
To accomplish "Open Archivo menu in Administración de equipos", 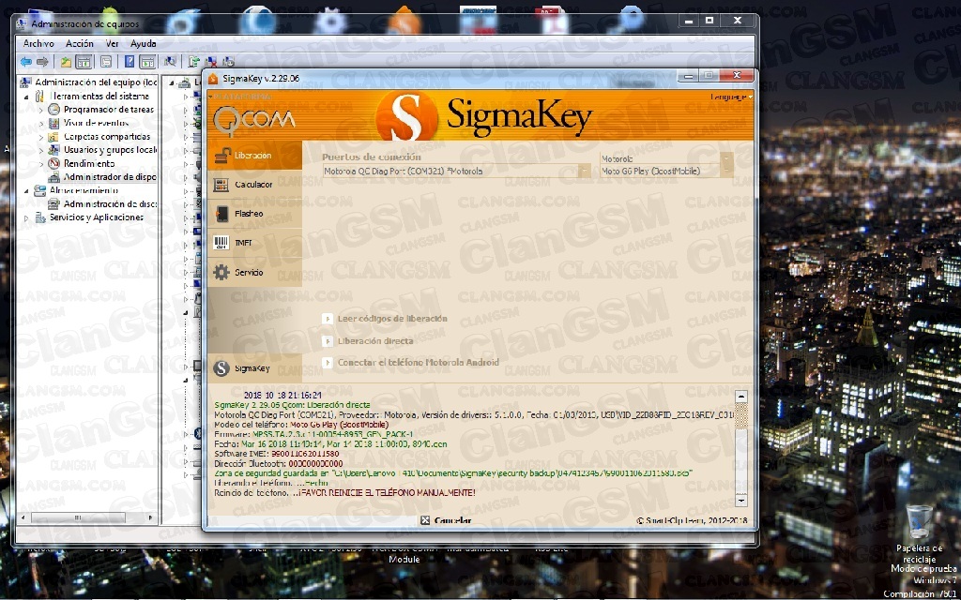I will click(x=38, y=43).
